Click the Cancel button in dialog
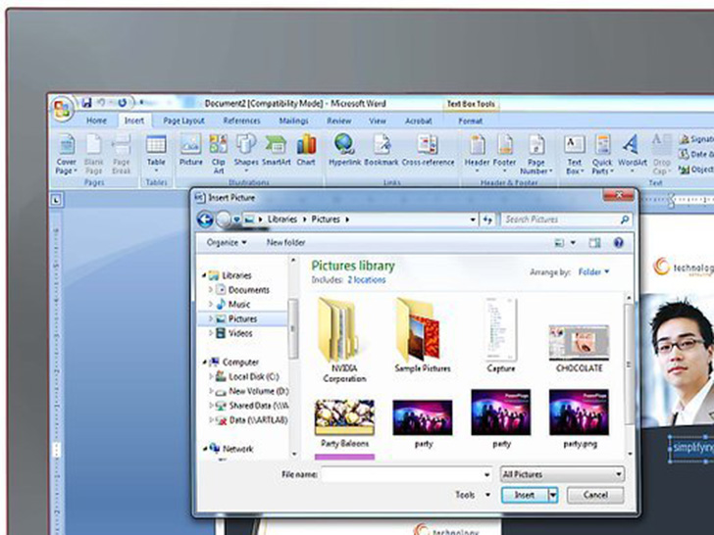Viewport: 714px width, 535px height. click(x=594, y=495)
